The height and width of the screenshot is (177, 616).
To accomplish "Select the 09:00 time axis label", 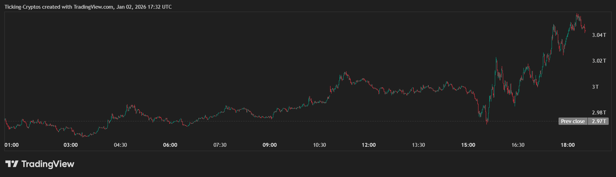I will (270, 145).
